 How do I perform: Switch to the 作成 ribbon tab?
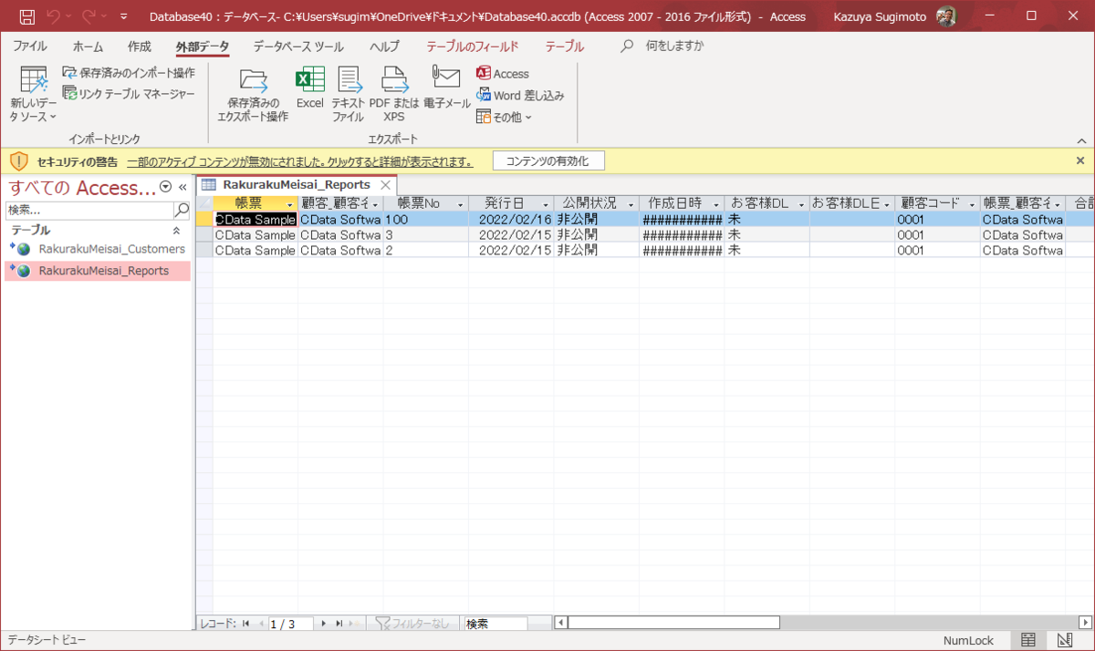click(x=140, y=46)
